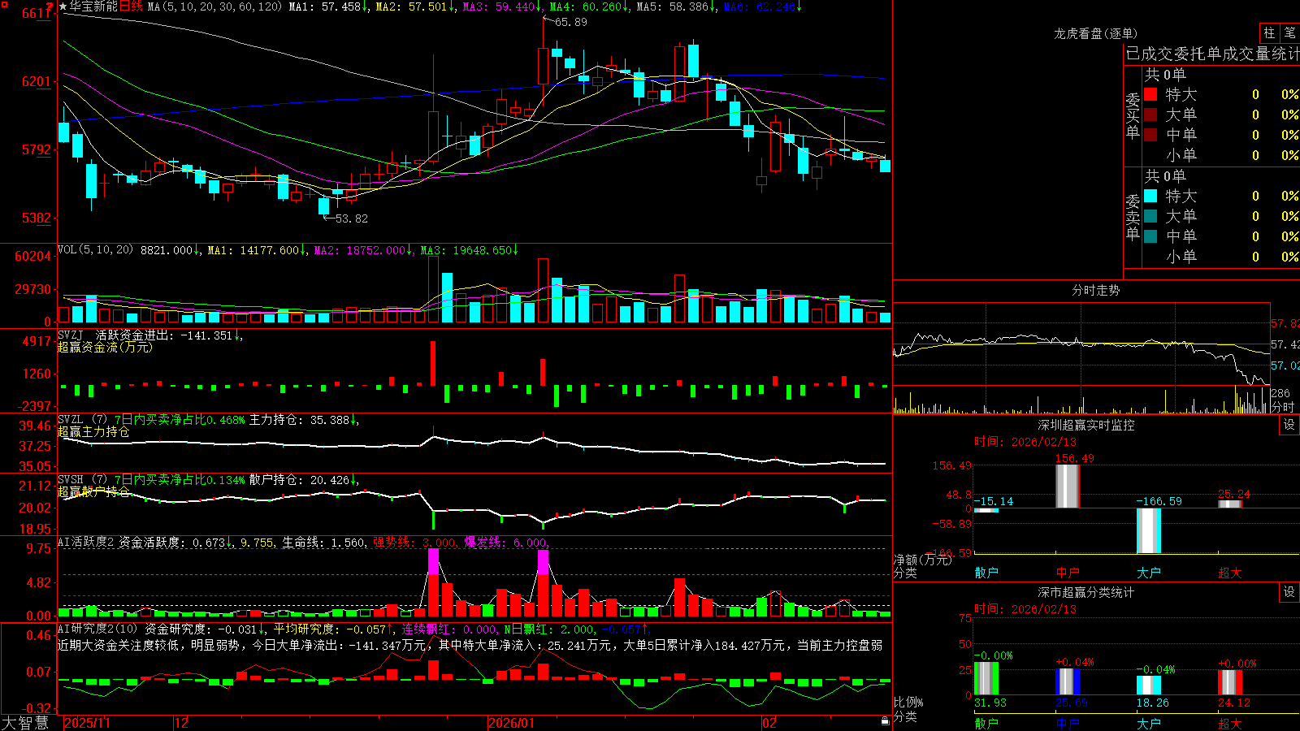The height and width of the screenshot is (731, 1300).
Task: Open 设 settings for 深市超赢分类统计
Action: [1289, 592]
